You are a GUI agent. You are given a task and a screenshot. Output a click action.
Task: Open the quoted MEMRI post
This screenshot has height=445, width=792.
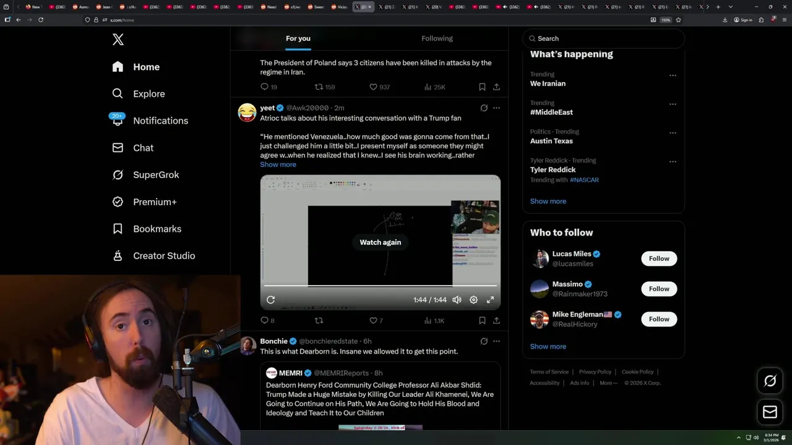(380, 396)
